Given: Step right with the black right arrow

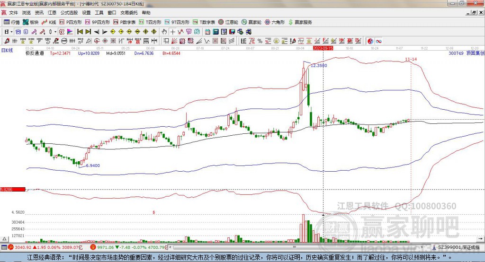Looking at the screenshot, I should 105,32.
